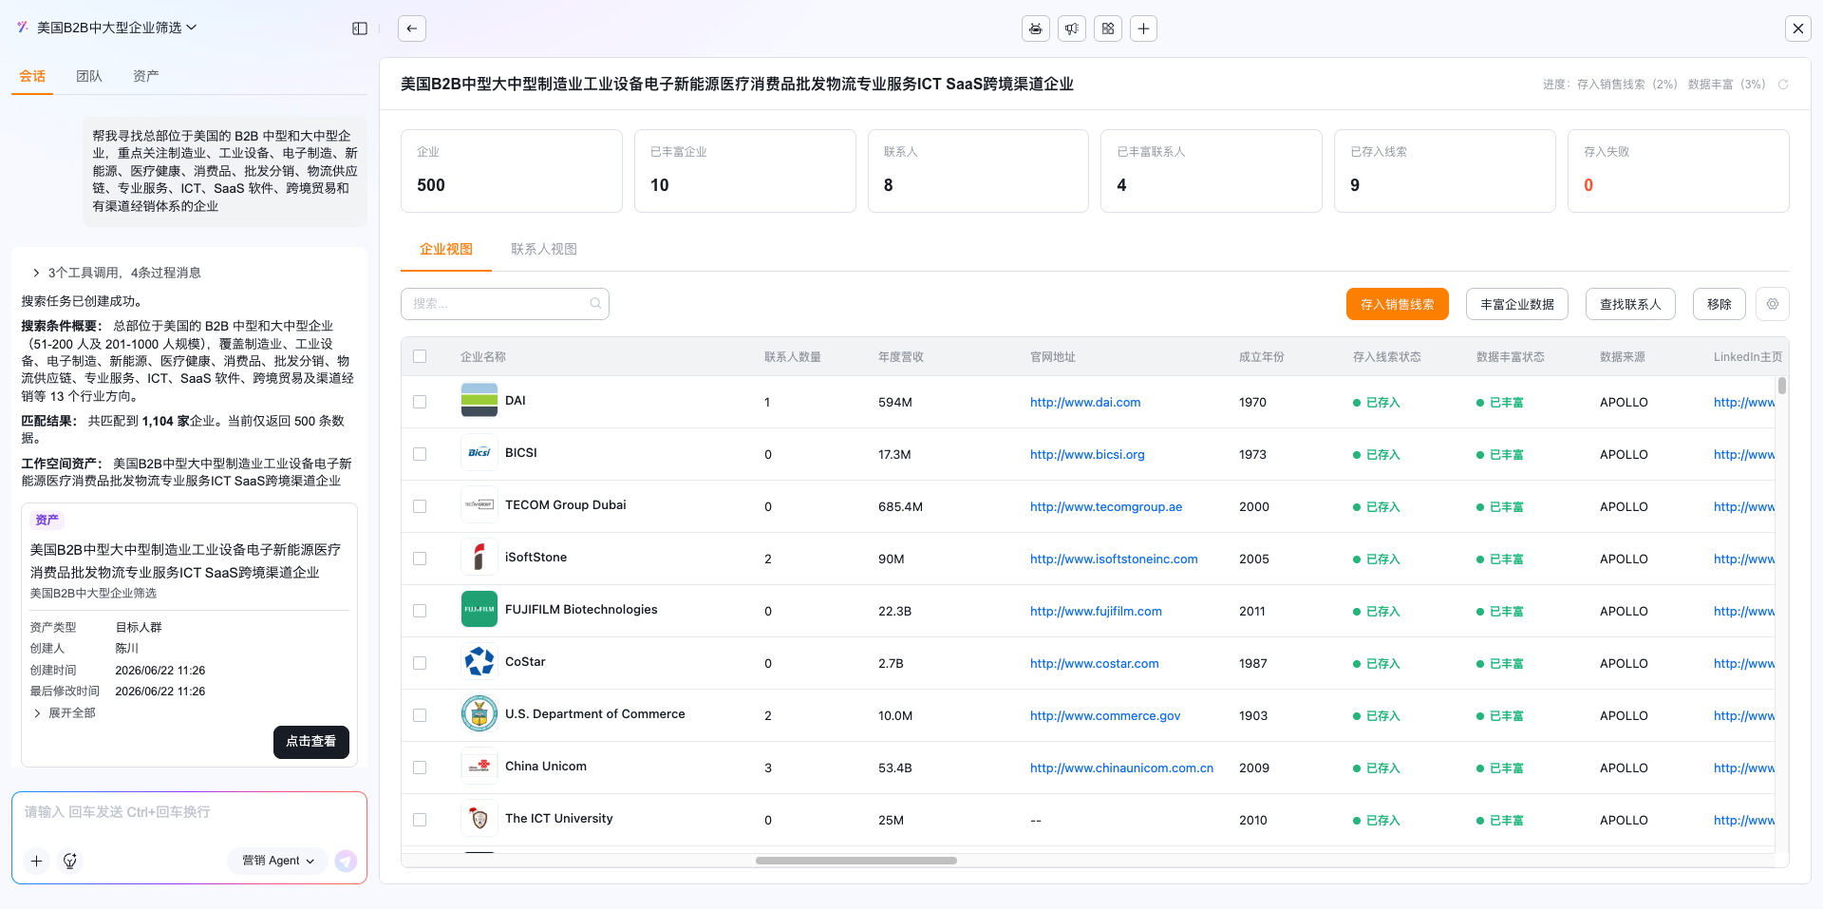
Task: Tick the select-all checkbox in table header
Action: click(x=420, y=356)
